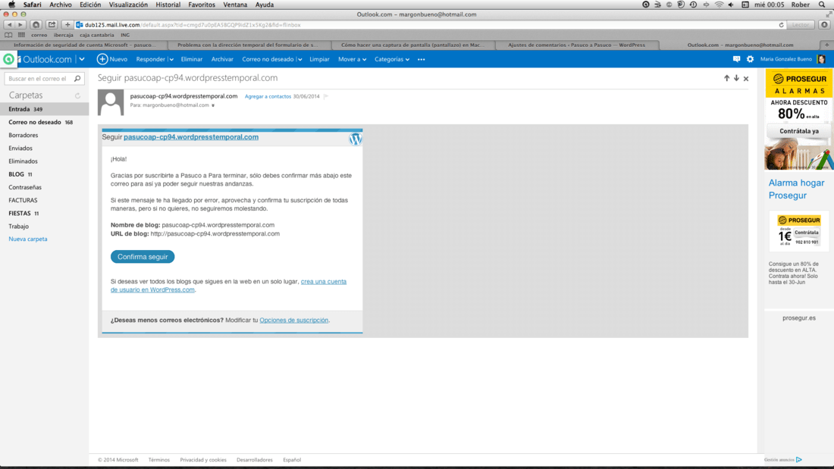Click crea una cuenta de usuario link

(228, 286)
